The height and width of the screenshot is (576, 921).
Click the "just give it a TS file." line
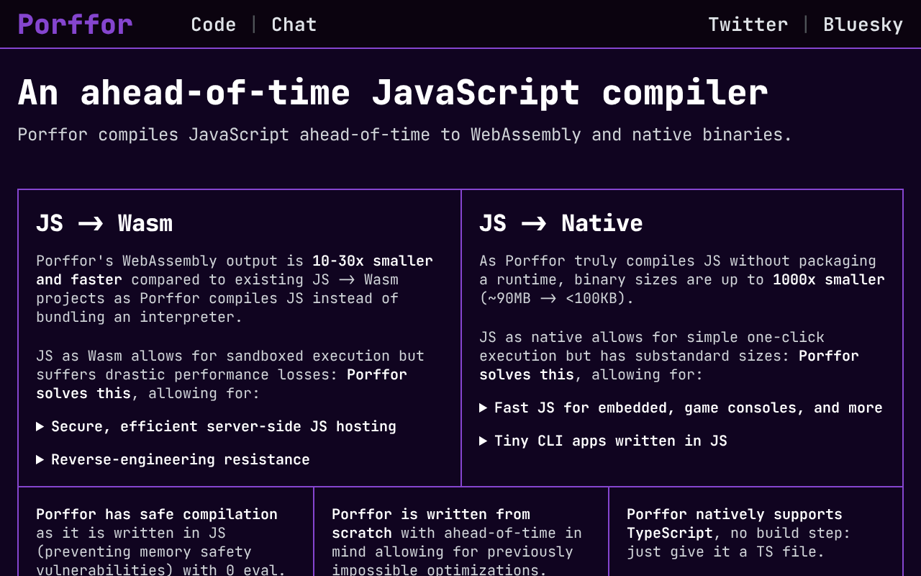(725, 552)
